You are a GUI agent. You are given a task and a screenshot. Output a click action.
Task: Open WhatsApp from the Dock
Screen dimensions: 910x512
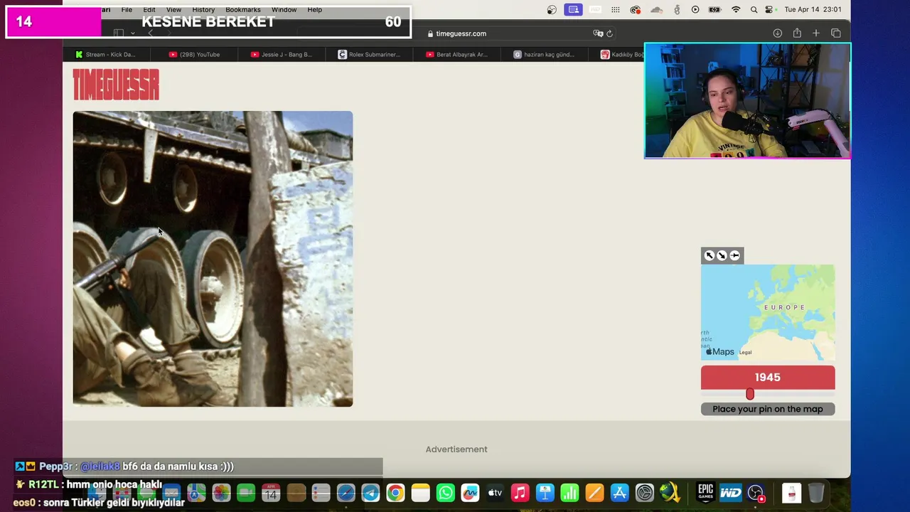445,493
